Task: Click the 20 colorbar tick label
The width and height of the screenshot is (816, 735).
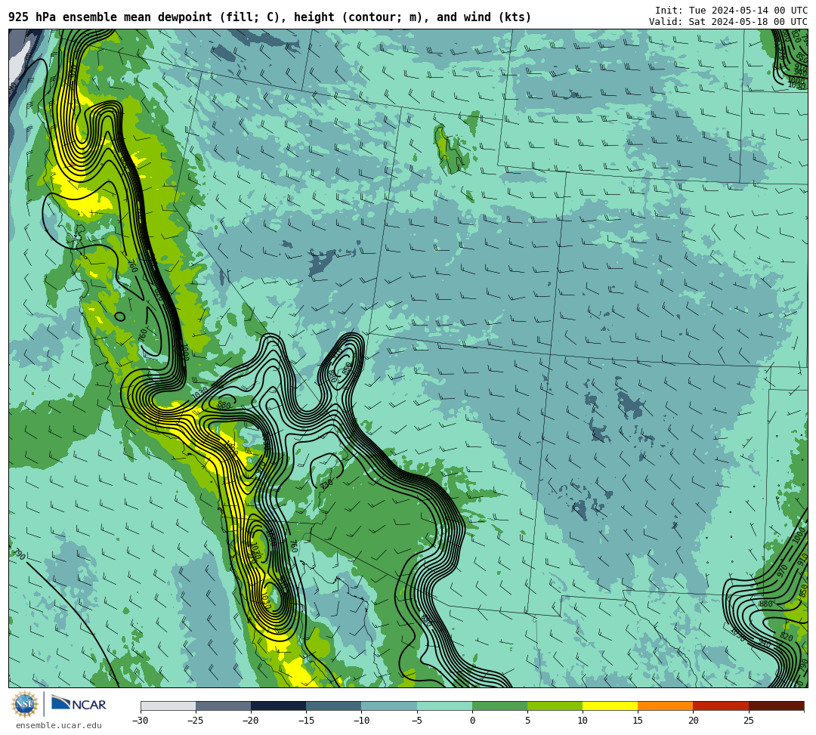Action: [693, 721]
